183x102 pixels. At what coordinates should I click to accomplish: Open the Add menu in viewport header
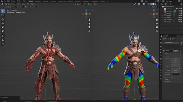click(x=28, y=4)
